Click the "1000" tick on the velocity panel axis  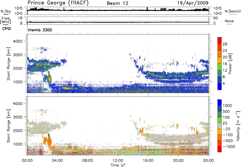[18, 144]
